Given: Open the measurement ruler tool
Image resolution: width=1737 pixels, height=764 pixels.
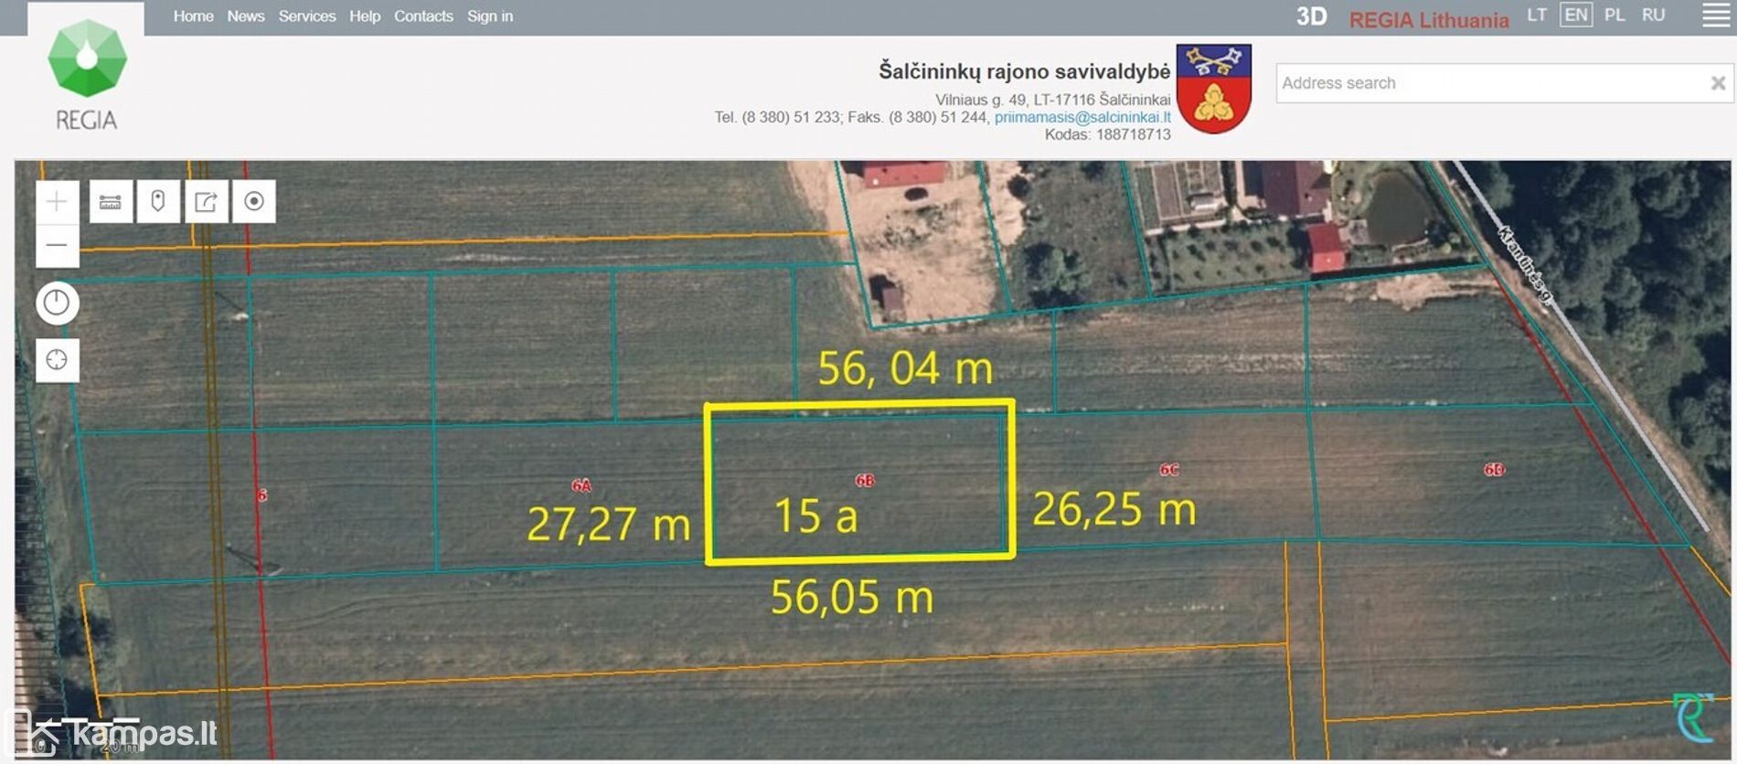Looking at the screenshot, I should click(111, 201).
